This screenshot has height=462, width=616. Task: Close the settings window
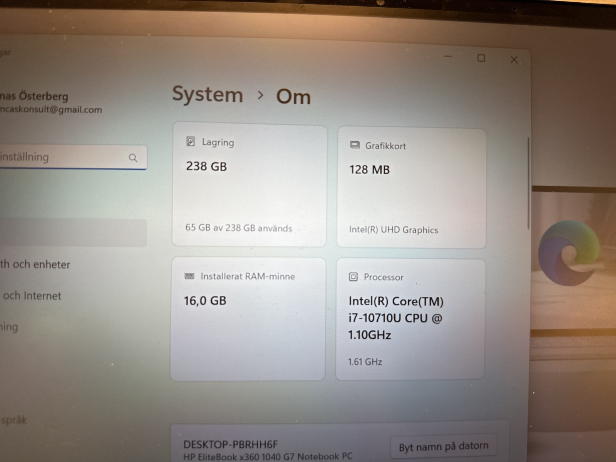click(x=514, y=60)
